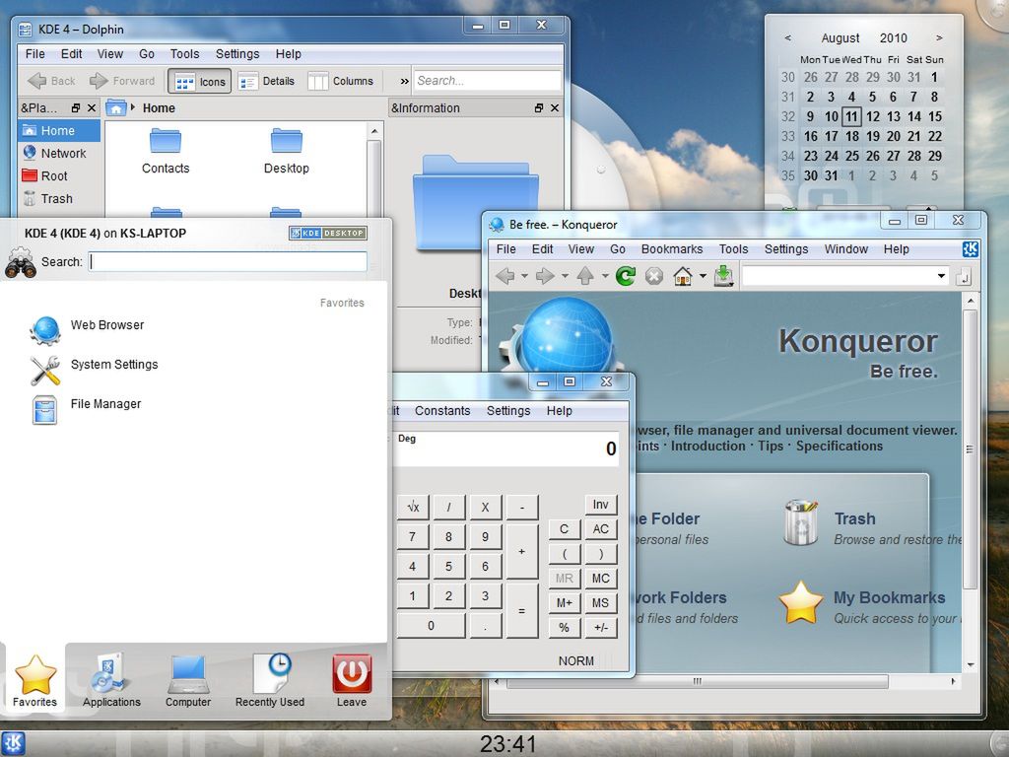
Task: Click the Kickoff launcher search field
Action: click(x=229, y=261)
